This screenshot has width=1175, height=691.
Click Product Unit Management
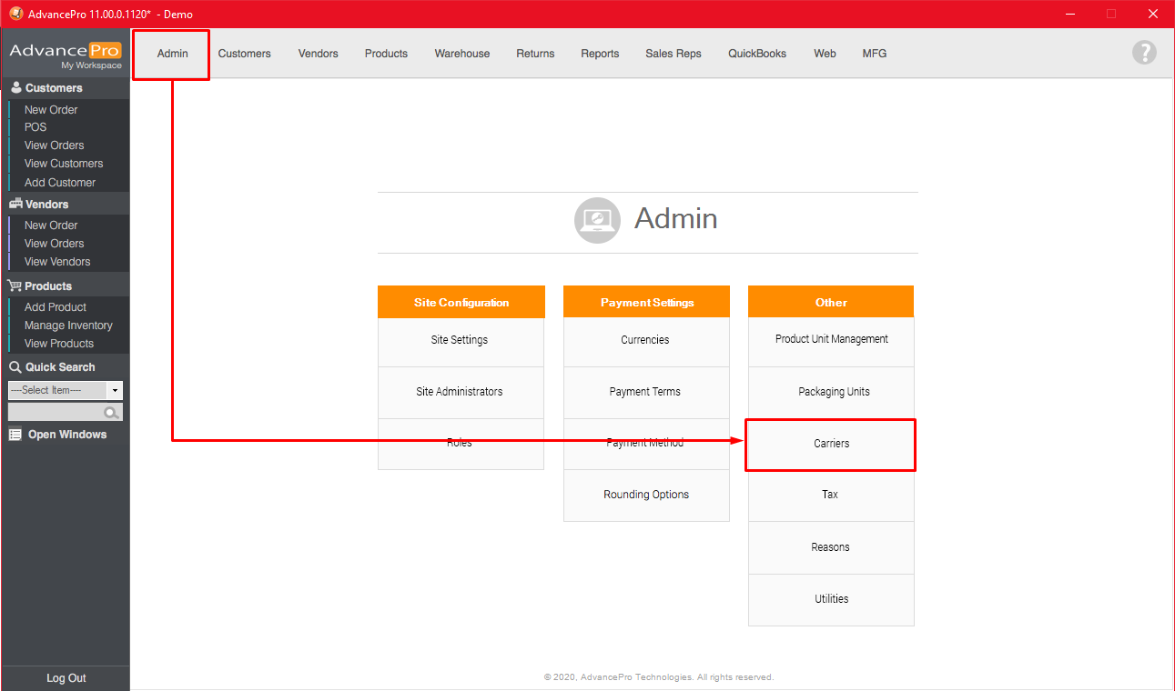831,339
